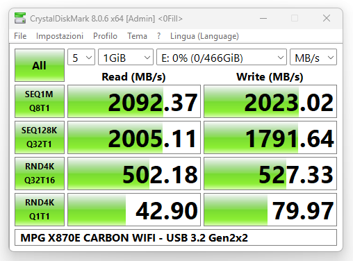Minimize the CrystalDiskMark window
353x261 pixels.
(263, 18)
